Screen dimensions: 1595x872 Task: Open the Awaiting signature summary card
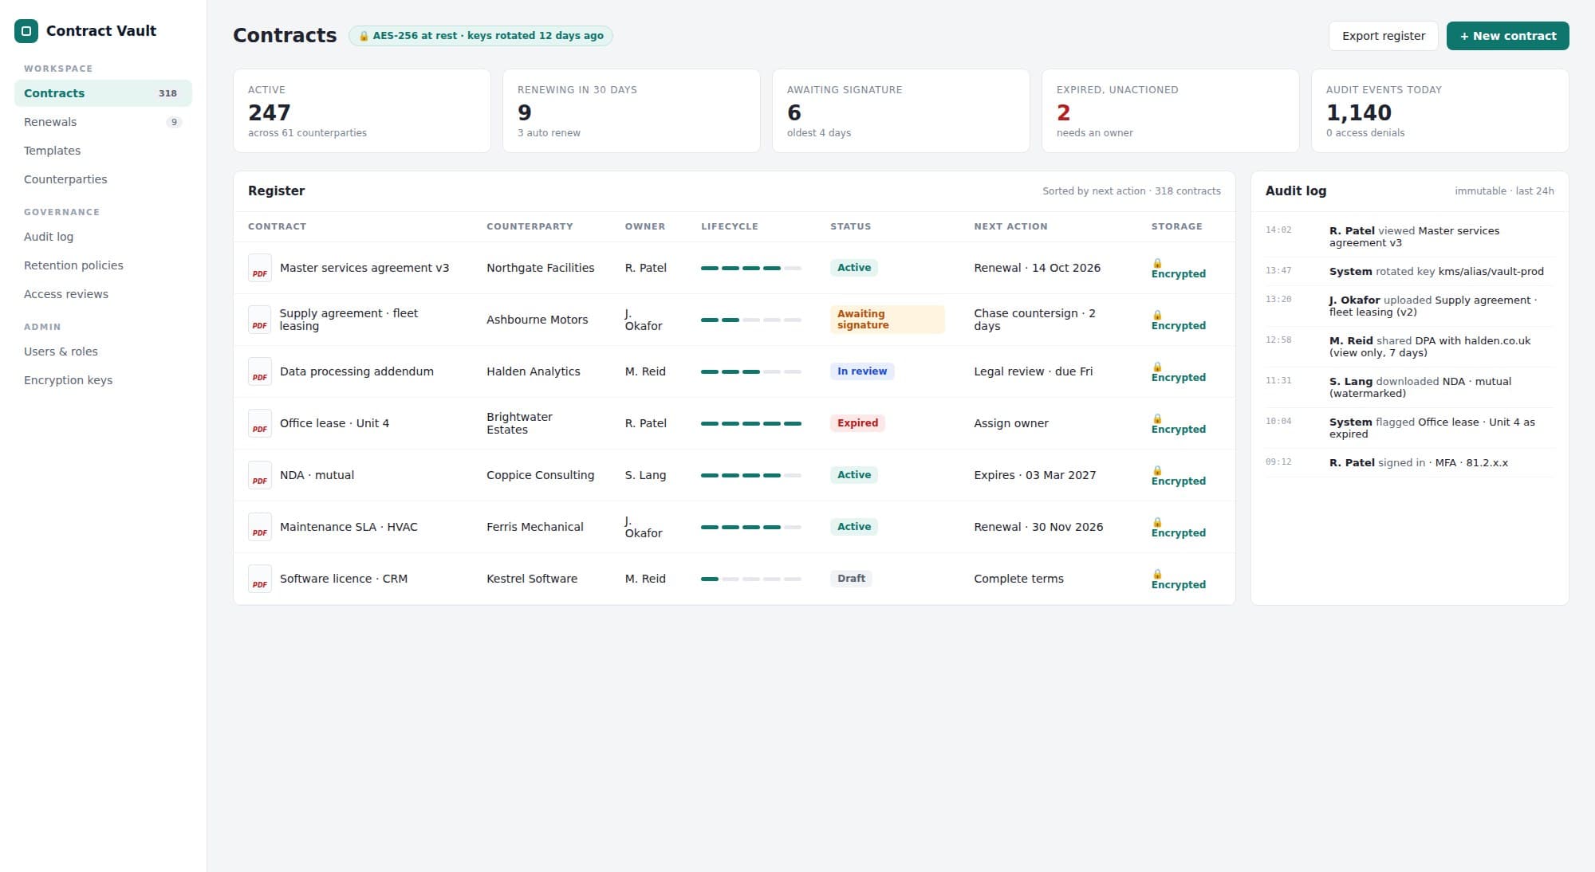[900, 111]
